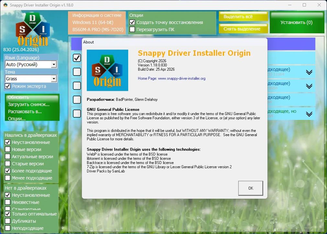Image resolution: width=327 pixels, height=234 pixels.
Task: Open the Тема Grass dropdown
Action: 31,79
